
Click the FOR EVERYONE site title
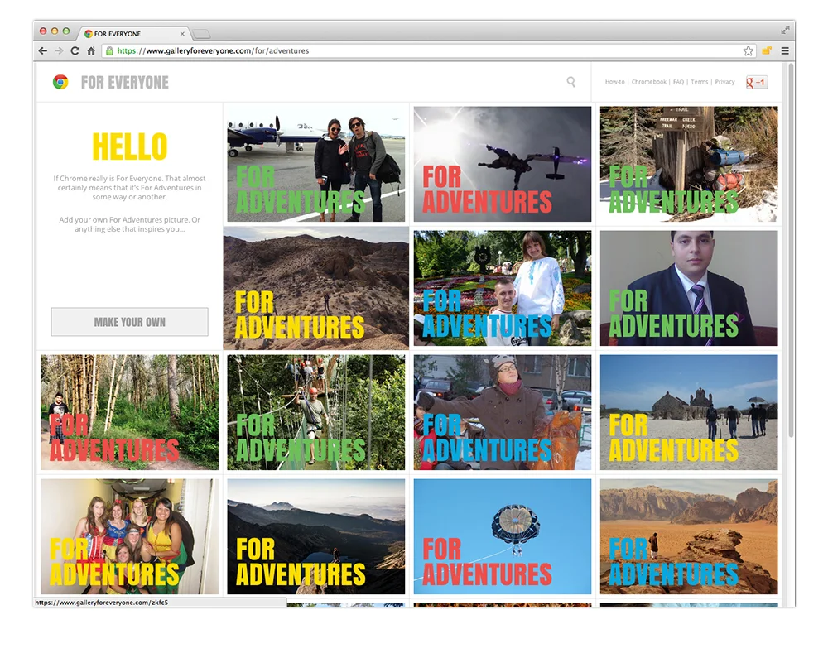pos(125,83)
